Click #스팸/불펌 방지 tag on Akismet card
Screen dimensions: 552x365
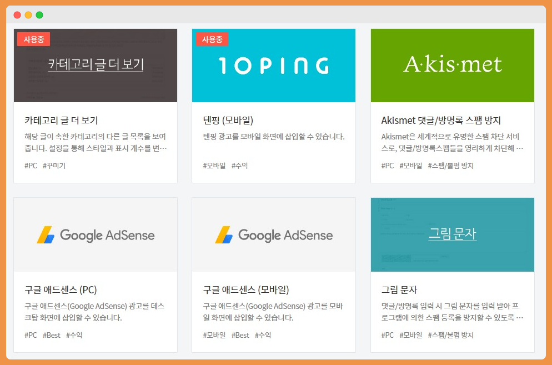coord(450,166)
